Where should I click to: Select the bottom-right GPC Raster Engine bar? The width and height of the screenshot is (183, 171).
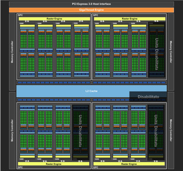point(129,164)
